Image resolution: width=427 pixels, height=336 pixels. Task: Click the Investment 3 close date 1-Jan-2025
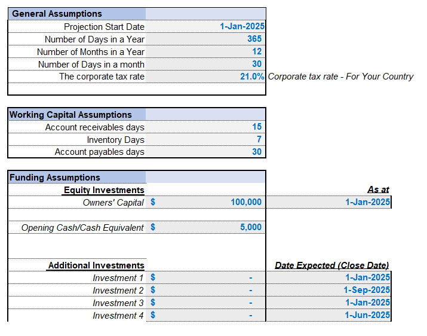[x=368, y=303]
